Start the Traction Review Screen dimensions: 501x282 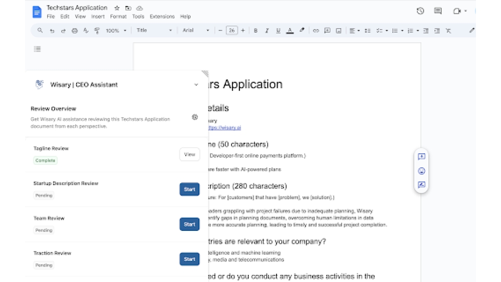[x=189, y=259]
